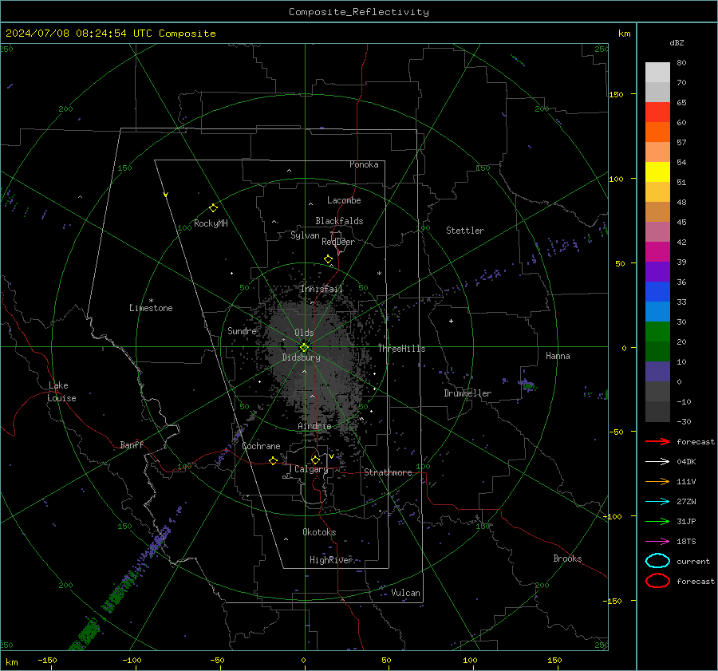This screenshot has height=671, width=718.
Task: Click the '18TS' legend text
Action: [x=686, y=542]
